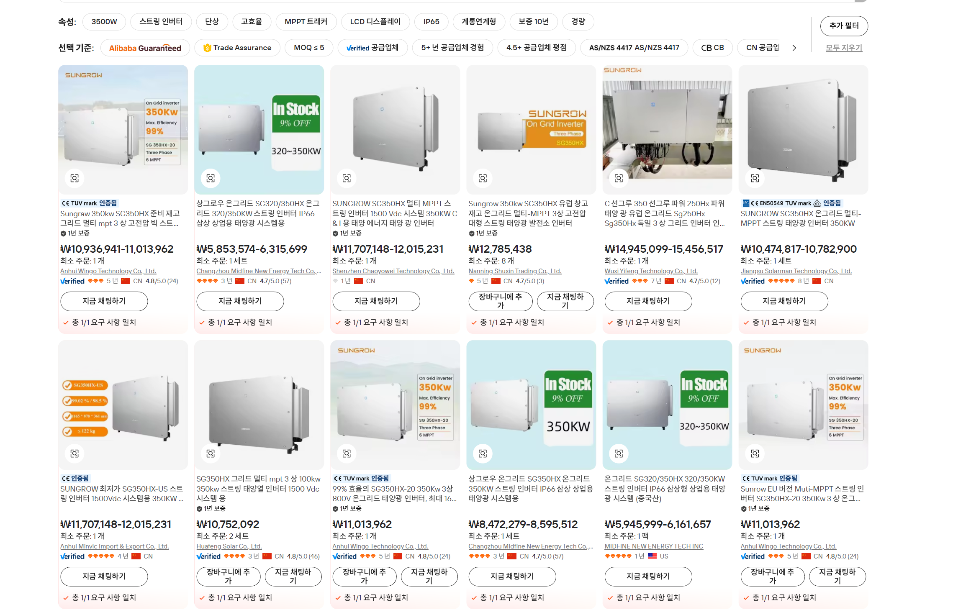Screen dimensions: 971x615
Task: Toggle the 고효율 attribute filter
Action: point(252,22)
